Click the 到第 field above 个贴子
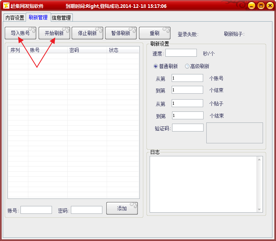Viewport: 276px width, 241px height. pos(187,90)
